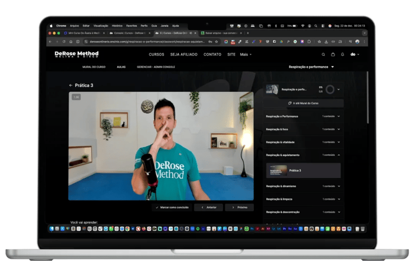Click the Chrome home icon

click(71, 42)
